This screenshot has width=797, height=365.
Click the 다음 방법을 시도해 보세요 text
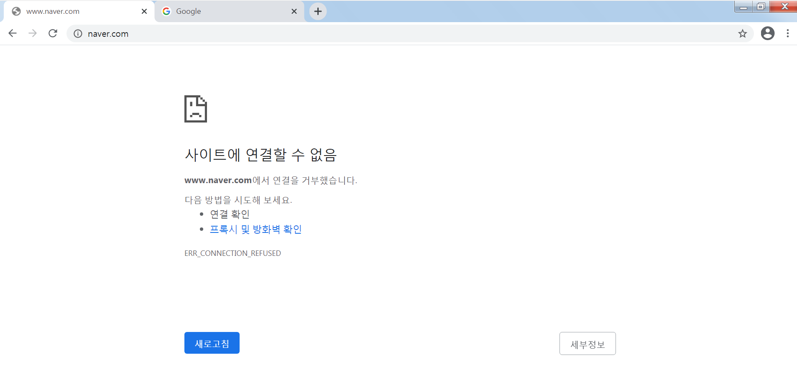pos(238,200)
